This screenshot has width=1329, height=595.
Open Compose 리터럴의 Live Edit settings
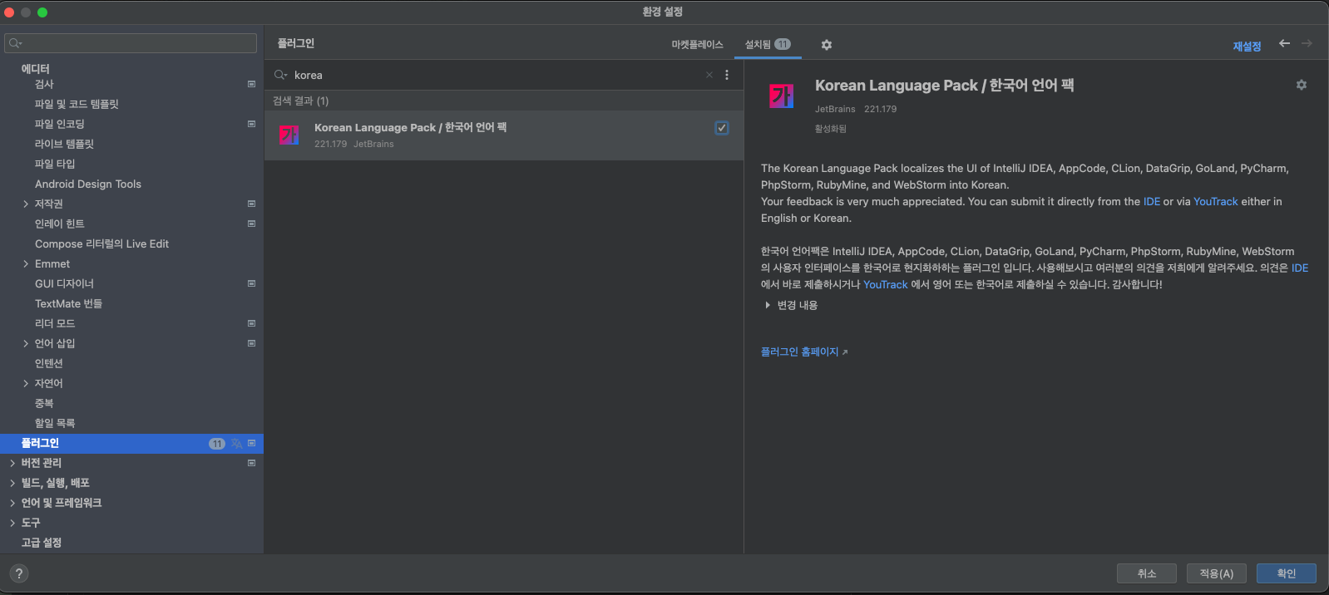click(x=101, y=243)
